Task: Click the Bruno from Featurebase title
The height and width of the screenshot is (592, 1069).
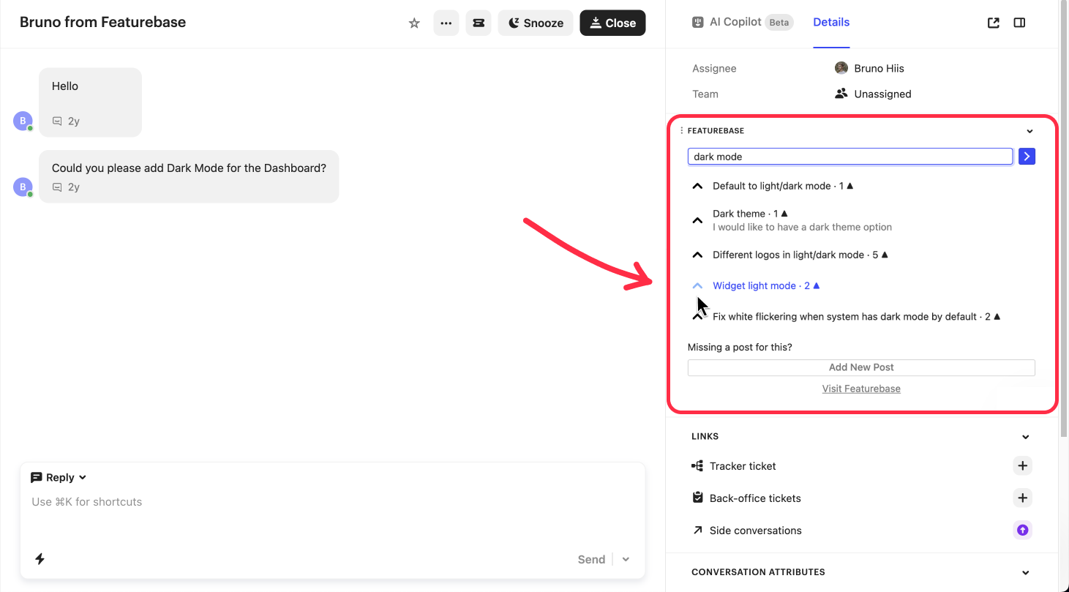Action: click(102, 22)
